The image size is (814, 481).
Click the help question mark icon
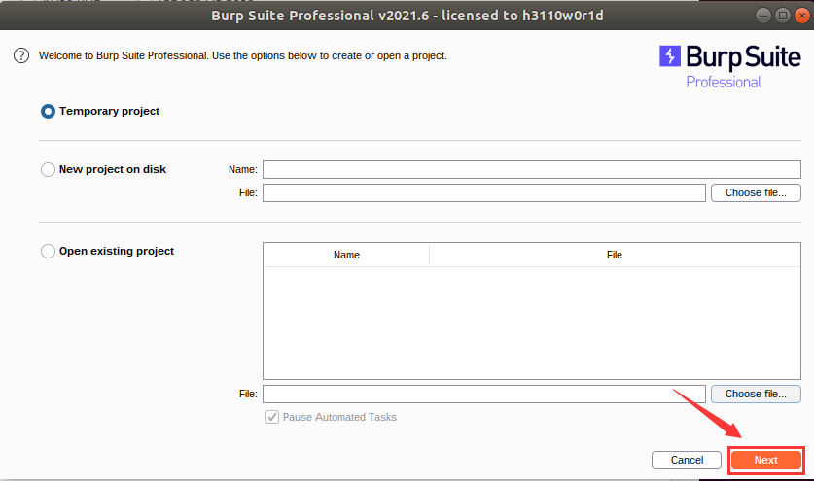point(21,55)
